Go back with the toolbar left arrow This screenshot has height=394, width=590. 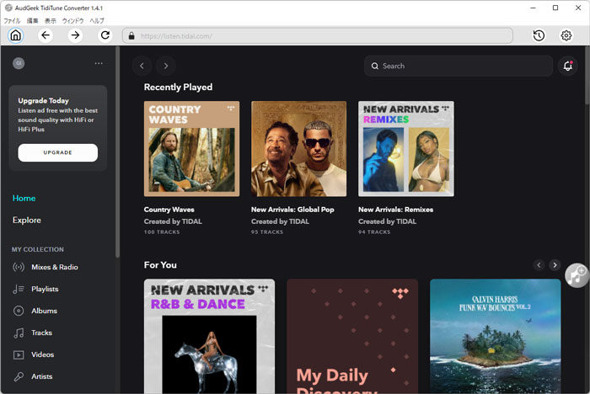click(46, 35)
